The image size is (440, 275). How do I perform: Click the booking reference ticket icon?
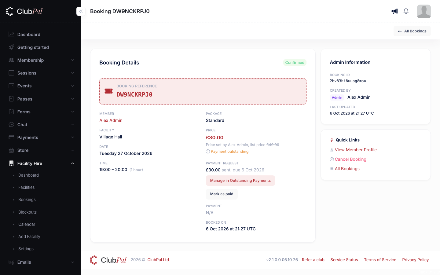(x=108, y=91)
